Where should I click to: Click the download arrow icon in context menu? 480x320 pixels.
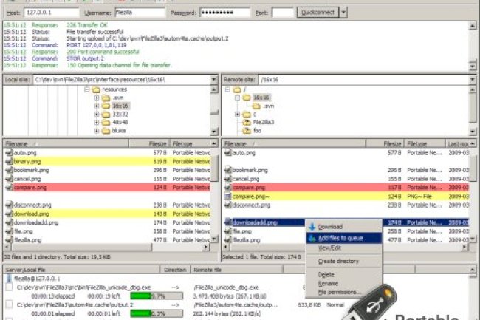click(x=312, y=227)
